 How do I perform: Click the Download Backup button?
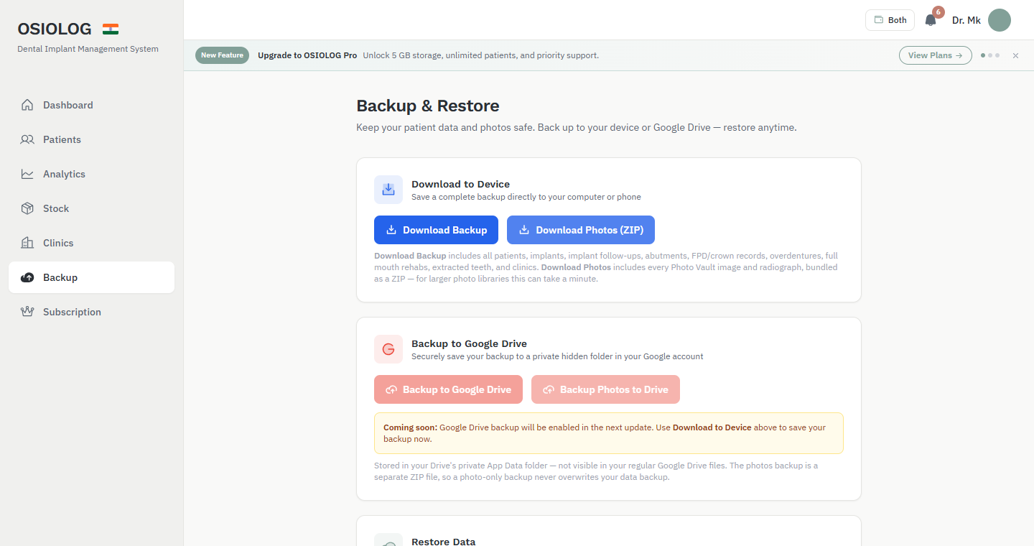coord(436,230)
